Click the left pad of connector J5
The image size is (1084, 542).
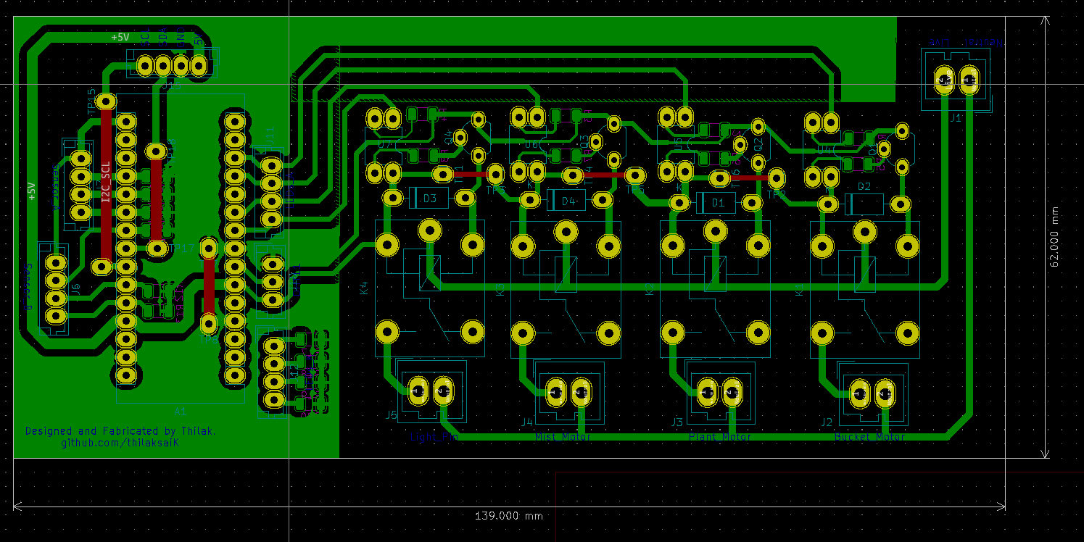coord(418,391)
